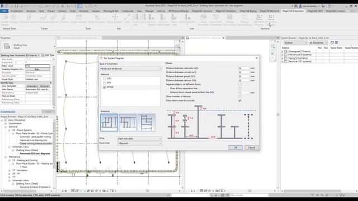This screenshot has width=358, height=201.
Task: Switch to the MagiCAD Electrical tab
Action: click(270, 11)
